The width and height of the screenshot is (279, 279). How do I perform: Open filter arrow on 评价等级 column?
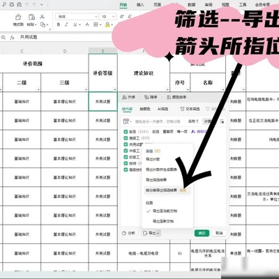pos(115,89)
